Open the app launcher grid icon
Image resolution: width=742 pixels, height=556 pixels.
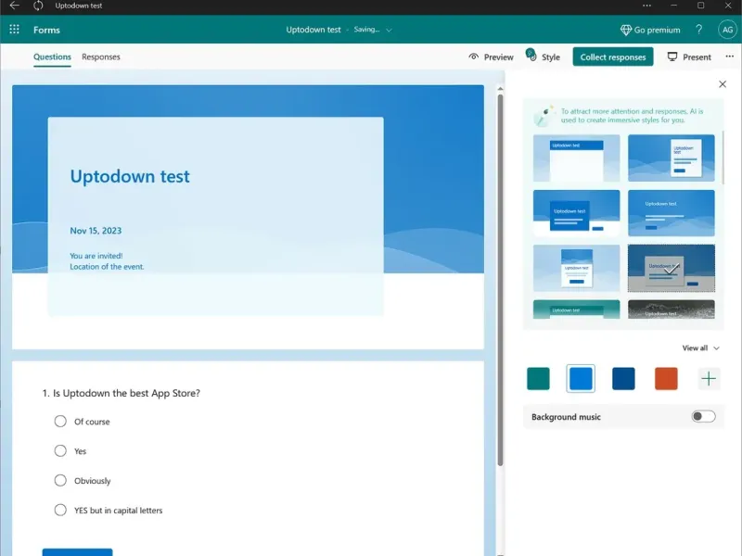[14, 30]
